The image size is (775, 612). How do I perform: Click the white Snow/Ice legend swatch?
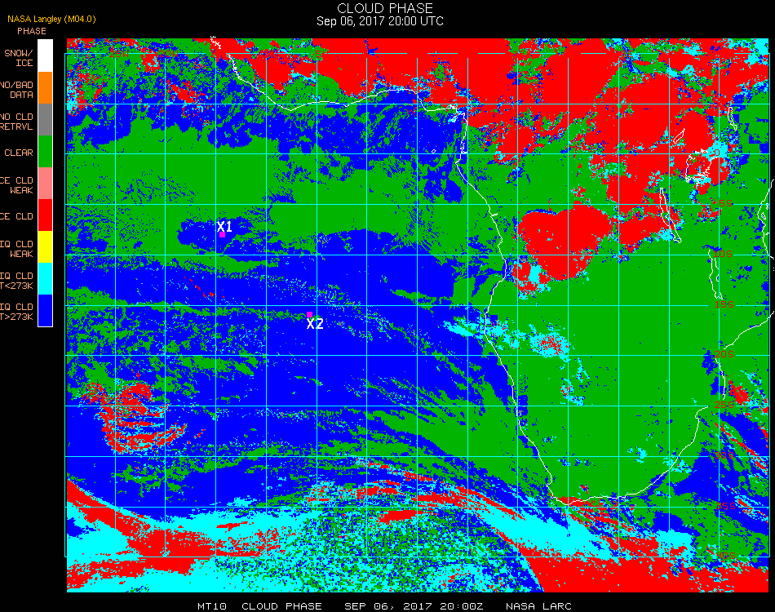(45, 55)
